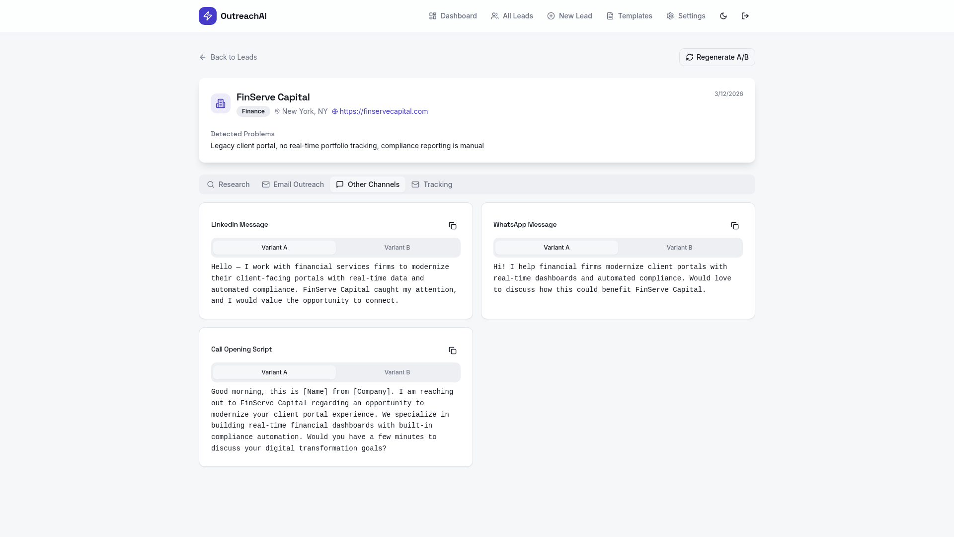Screen dimensions: 954x537
Task: Go Back to Leads
Action: tap(228, 57)
